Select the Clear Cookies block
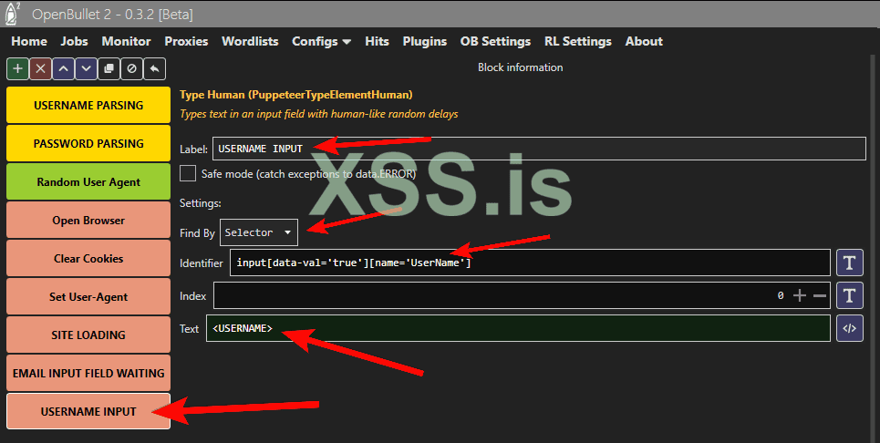Screen dimensions: 880x443 (88, 259)
